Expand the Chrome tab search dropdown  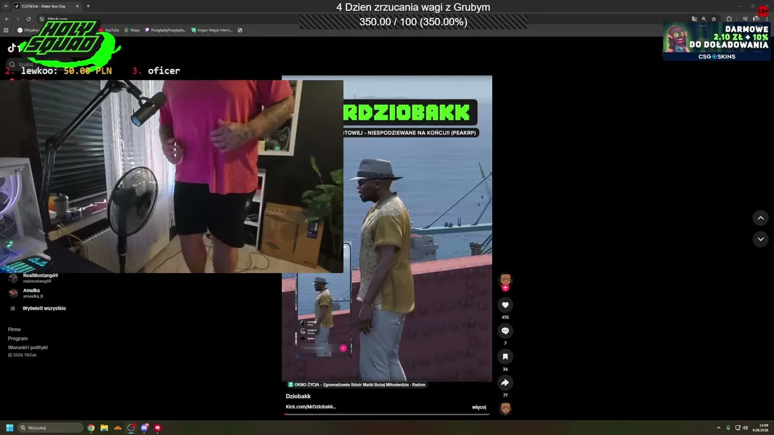tap(5, 6)
